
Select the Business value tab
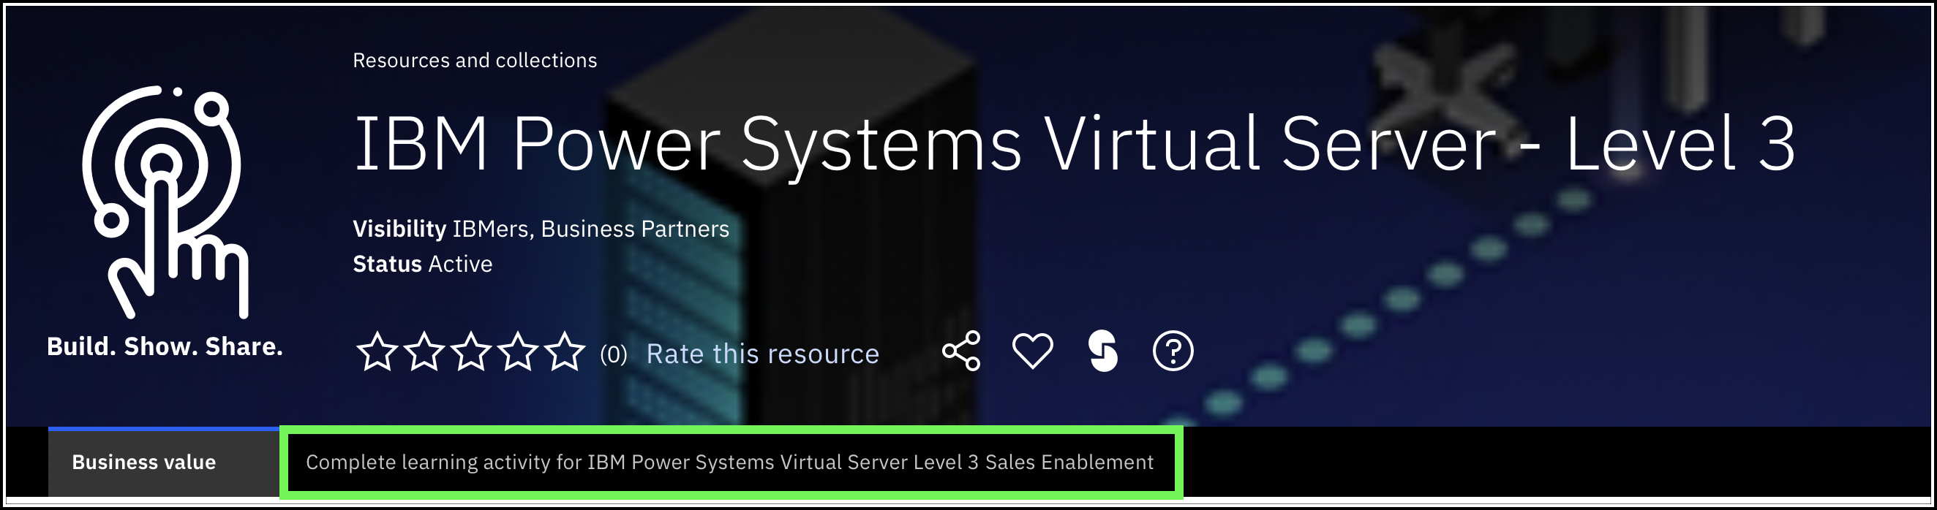[x=164, y=462]
